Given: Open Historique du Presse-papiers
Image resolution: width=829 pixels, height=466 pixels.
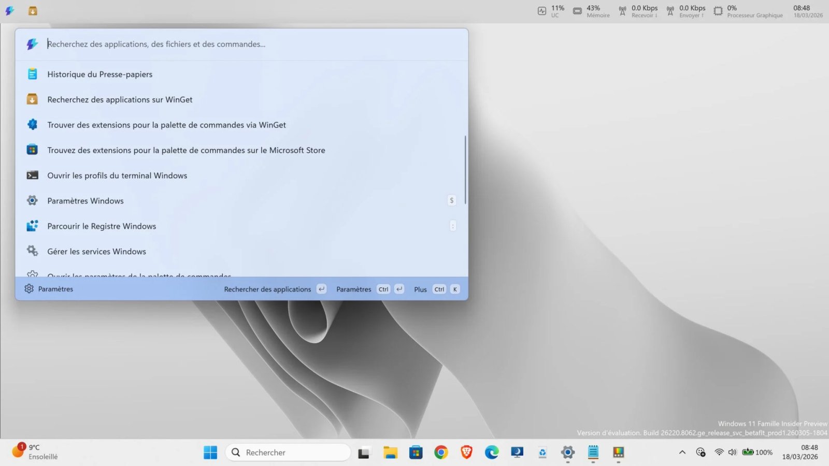Looking at the screenshot, I should 99,74.
